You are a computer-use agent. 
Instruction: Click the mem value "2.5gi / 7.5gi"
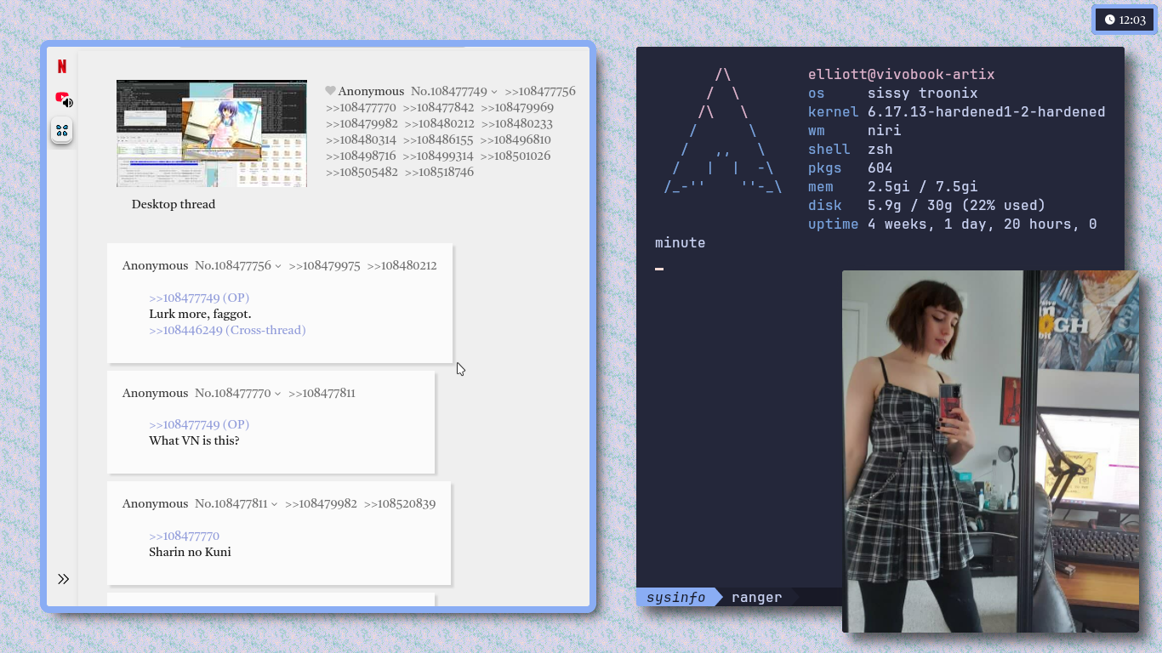click(x=923, y=186)
